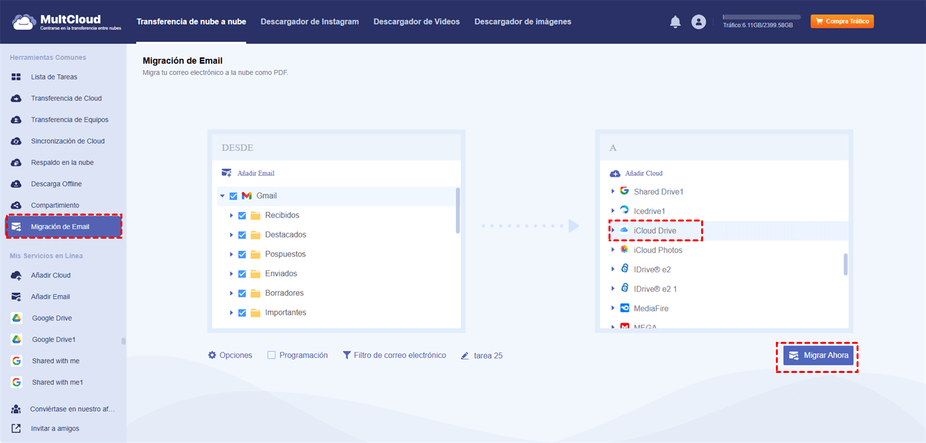Click the Añadir Cloud sidebar icon

(x=16, y=275)
